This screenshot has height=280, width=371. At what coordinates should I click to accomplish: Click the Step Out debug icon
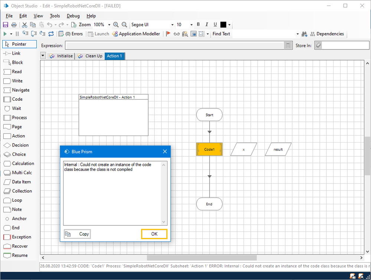(x=42, y=34)
